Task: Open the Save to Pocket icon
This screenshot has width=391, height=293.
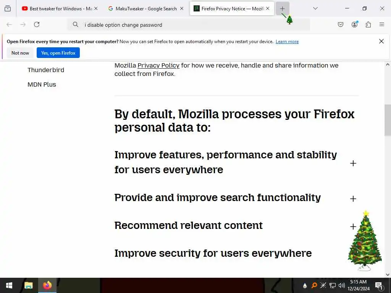Action: (340, 24)
